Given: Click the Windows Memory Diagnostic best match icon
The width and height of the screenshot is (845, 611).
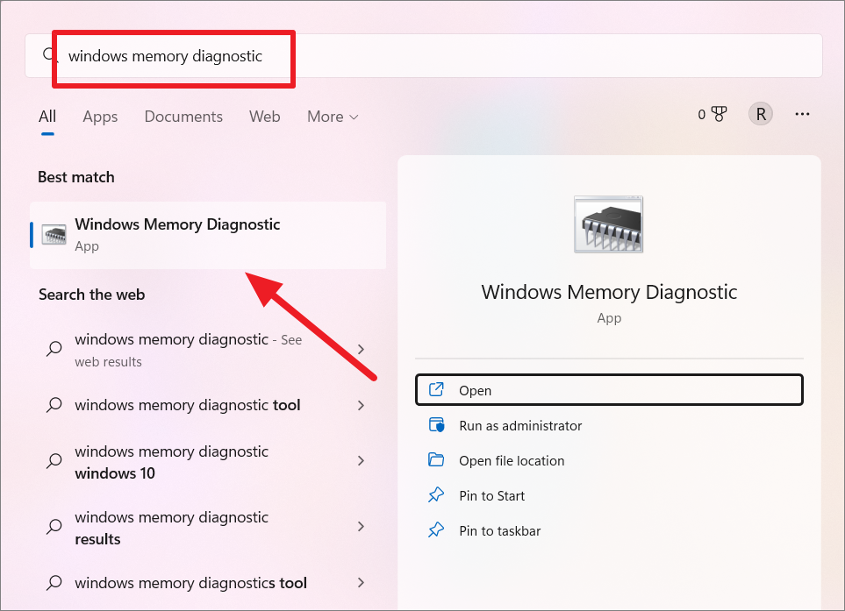Looking at the screenshot, I should click(54, 235).
